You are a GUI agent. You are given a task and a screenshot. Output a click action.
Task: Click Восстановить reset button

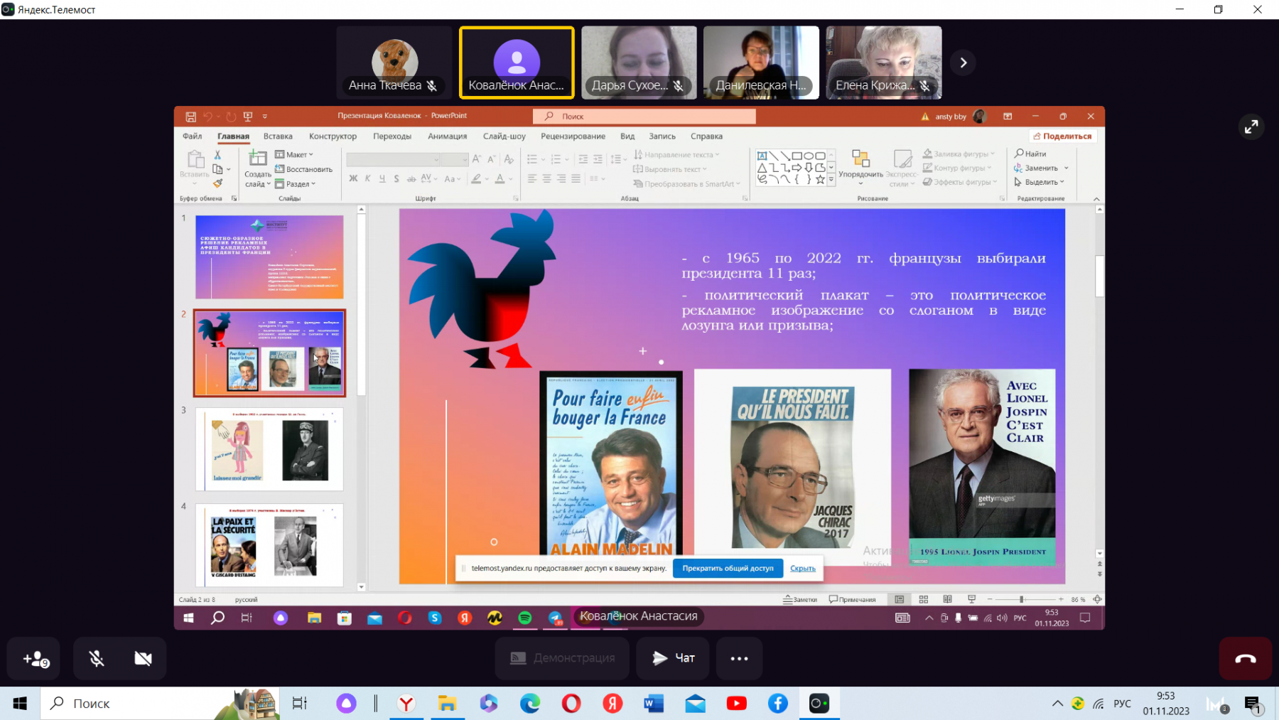point(304,169)
